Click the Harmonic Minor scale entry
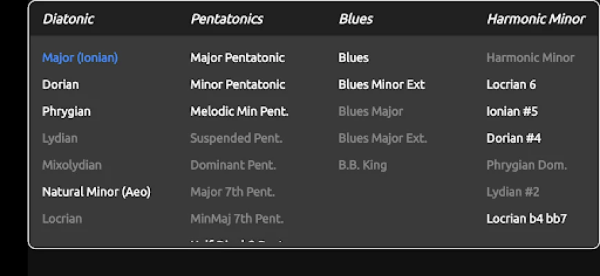 (530, 58)
